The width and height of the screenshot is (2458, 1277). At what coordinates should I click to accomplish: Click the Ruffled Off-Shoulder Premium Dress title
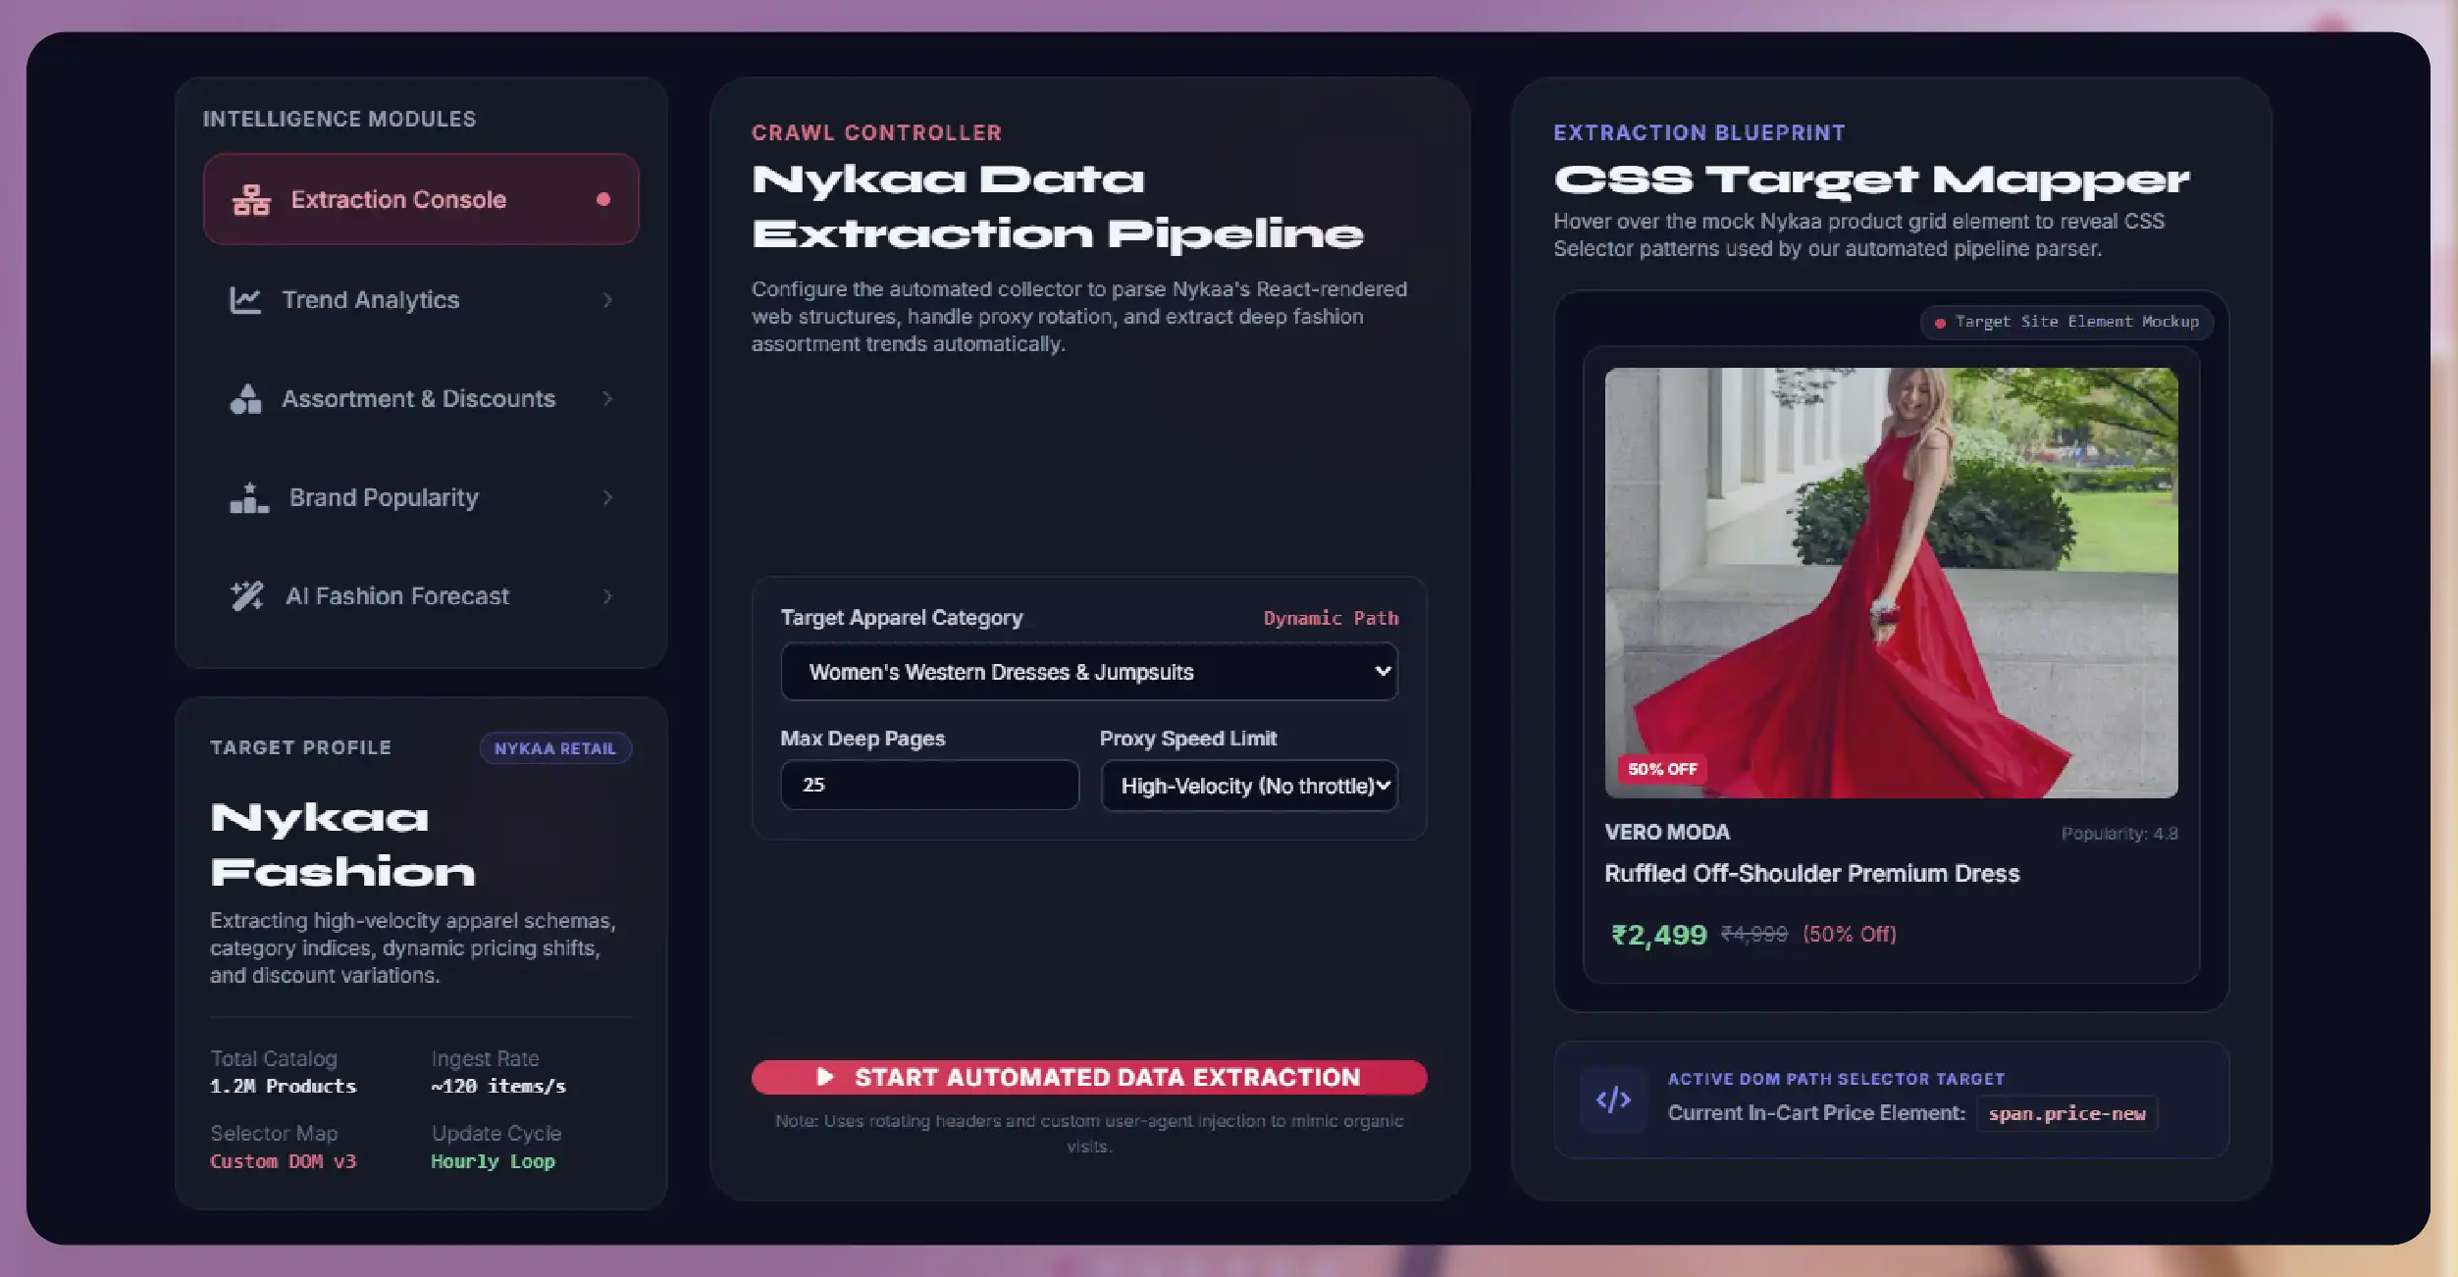1811,874
